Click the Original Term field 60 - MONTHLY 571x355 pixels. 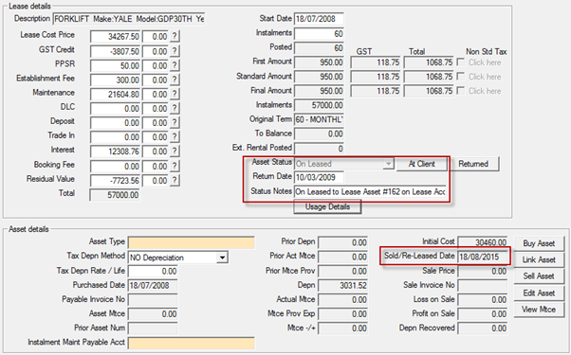coord(319,119)
